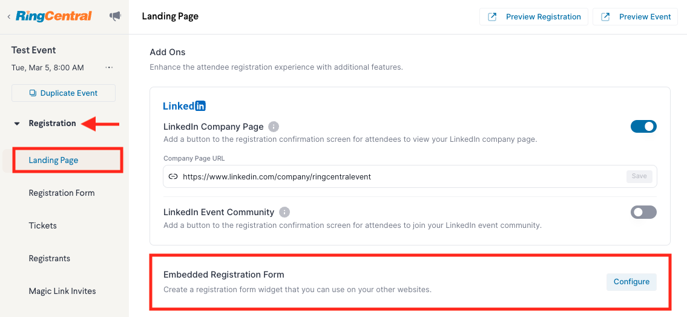Click the LinkedIn logo
Screen dimensions: 687x317
185,105
